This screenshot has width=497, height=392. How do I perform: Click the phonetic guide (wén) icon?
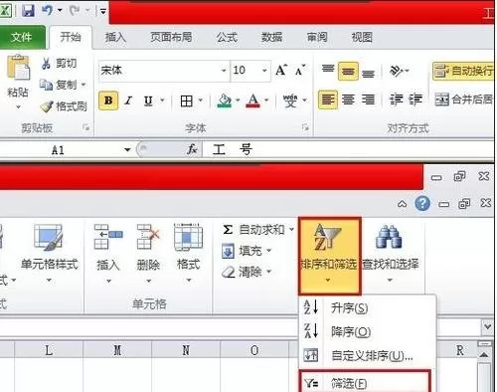[x=290, y=100]
